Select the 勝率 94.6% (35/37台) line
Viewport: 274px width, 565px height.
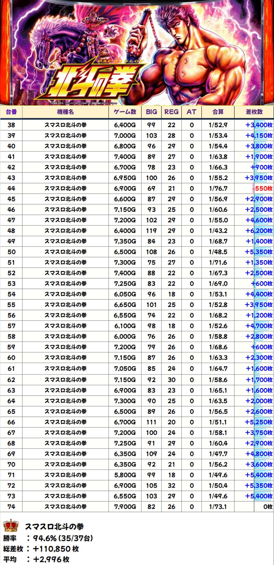(x=48, y=538)
